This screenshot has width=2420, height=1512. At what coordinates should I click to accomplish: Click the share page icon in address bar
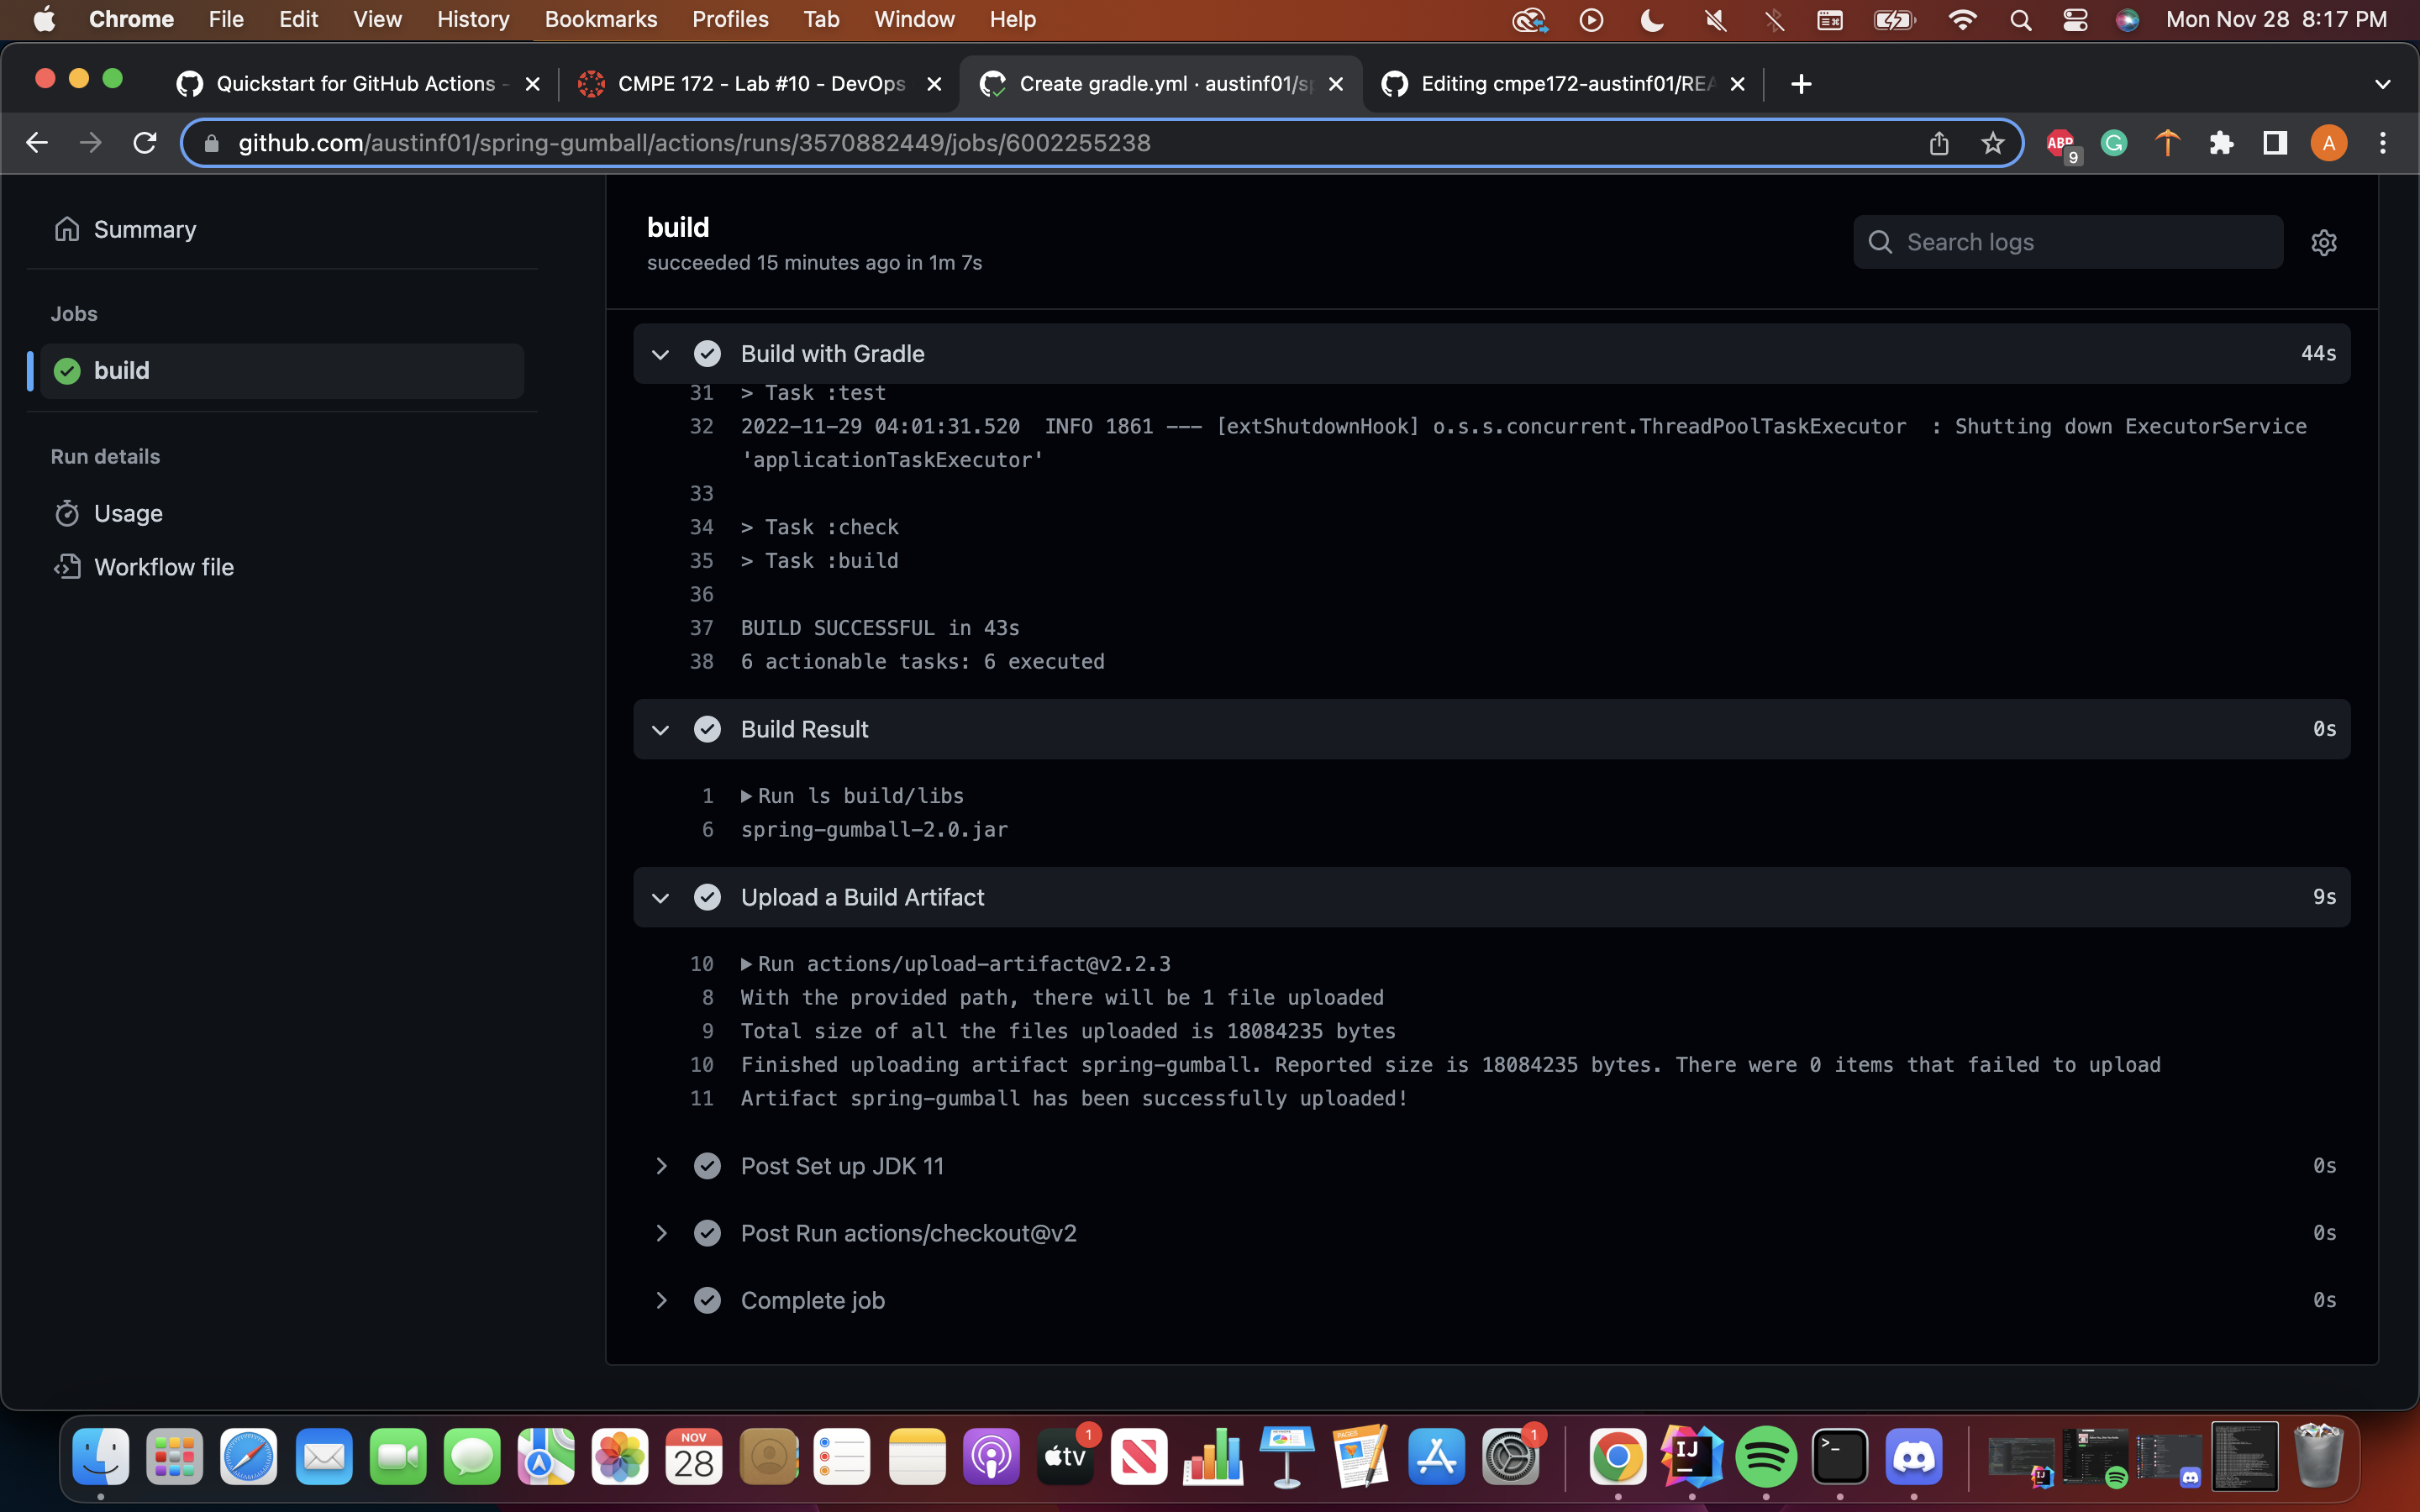(1939, 143)
